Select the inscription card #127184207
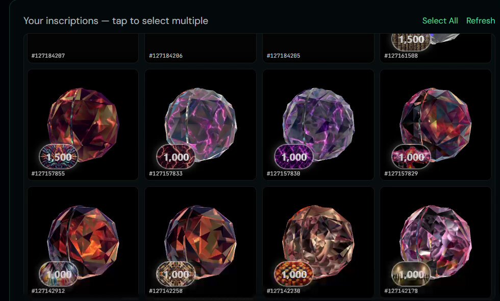 [83, 48]
